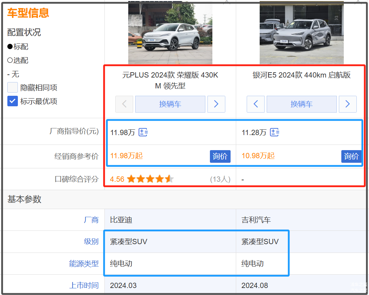369x295 pixels.
Task: Remove 银河E5 using the top-right X
Action: click(358, 2)
